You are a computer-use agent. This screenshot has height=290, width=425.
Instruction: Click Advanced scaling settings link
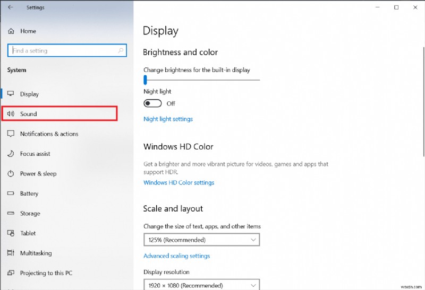tap(176, 256)
